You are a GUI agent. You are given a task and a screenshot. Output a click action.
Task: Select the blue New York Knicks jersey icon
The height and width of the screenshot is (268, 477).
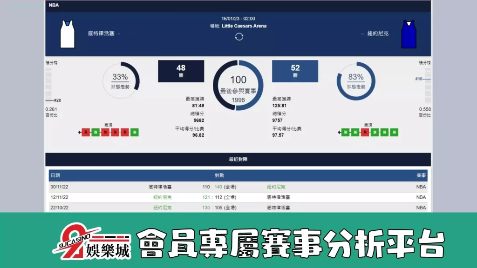click(409, 33)
